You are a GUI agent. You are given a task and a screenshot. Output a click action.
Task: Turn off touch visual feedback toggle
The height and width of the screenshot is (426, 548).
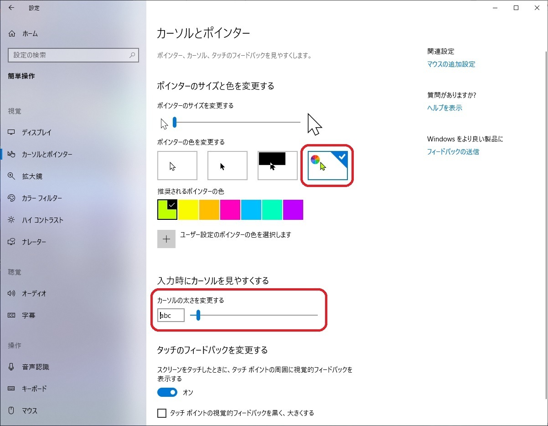167,393
